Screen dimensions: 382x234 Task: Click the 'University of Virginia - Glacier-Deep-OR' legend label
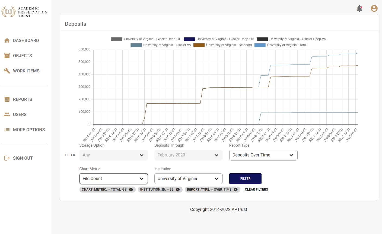tap(225, 39)
